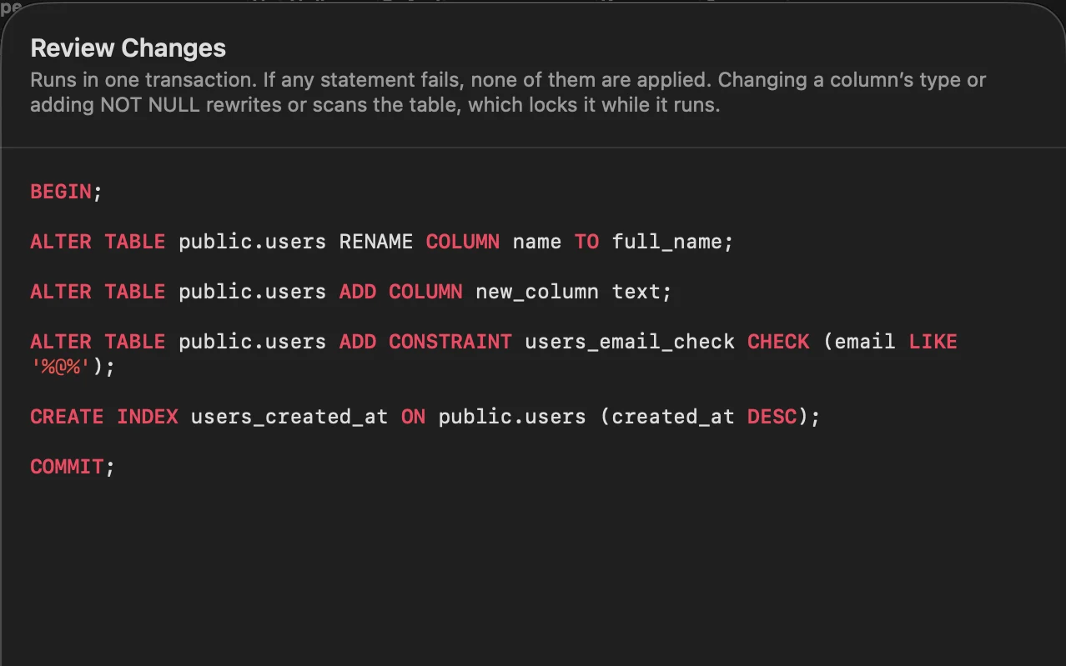The image size is (1066, 666).
Task: Click "(email" in the CHECK constraint
Action: (859, 342)
